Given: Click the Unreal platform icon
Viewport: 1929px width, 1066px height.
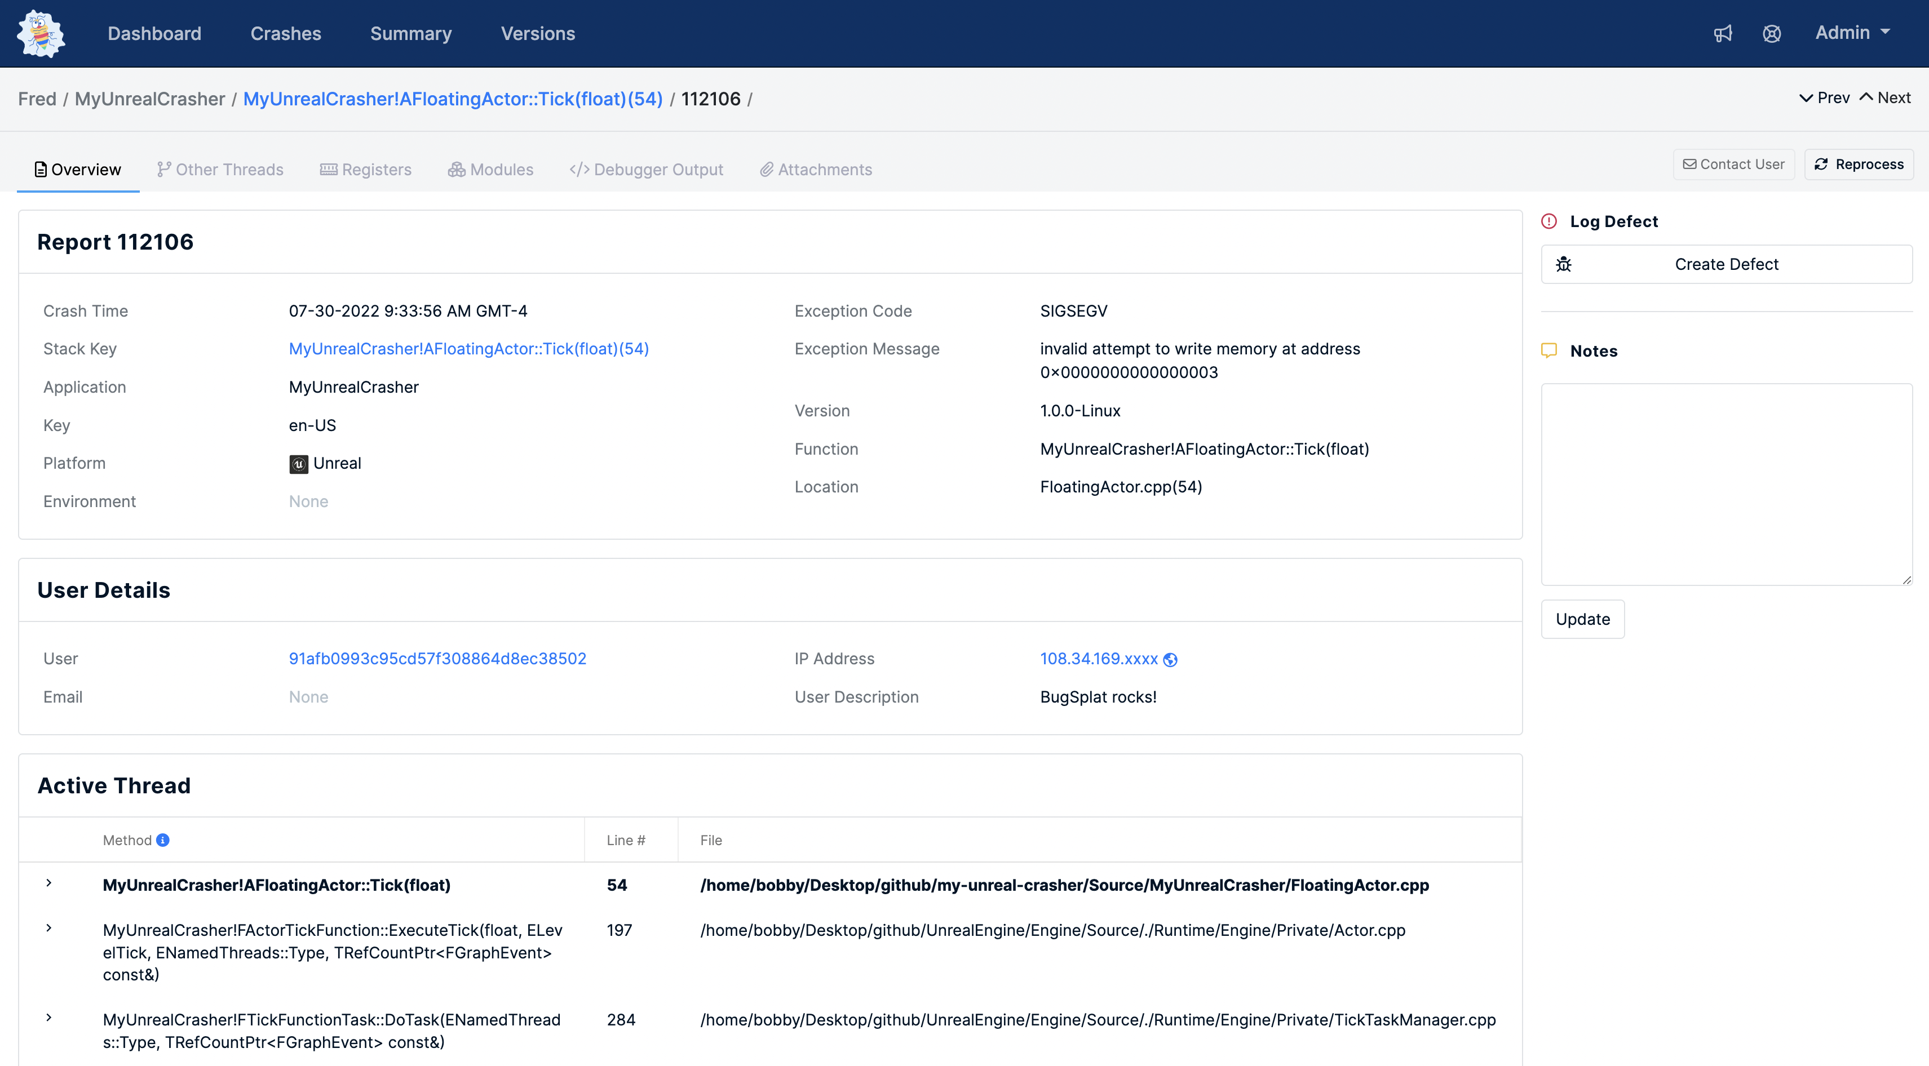Looking at the screenshot, I should pos(299,464).
